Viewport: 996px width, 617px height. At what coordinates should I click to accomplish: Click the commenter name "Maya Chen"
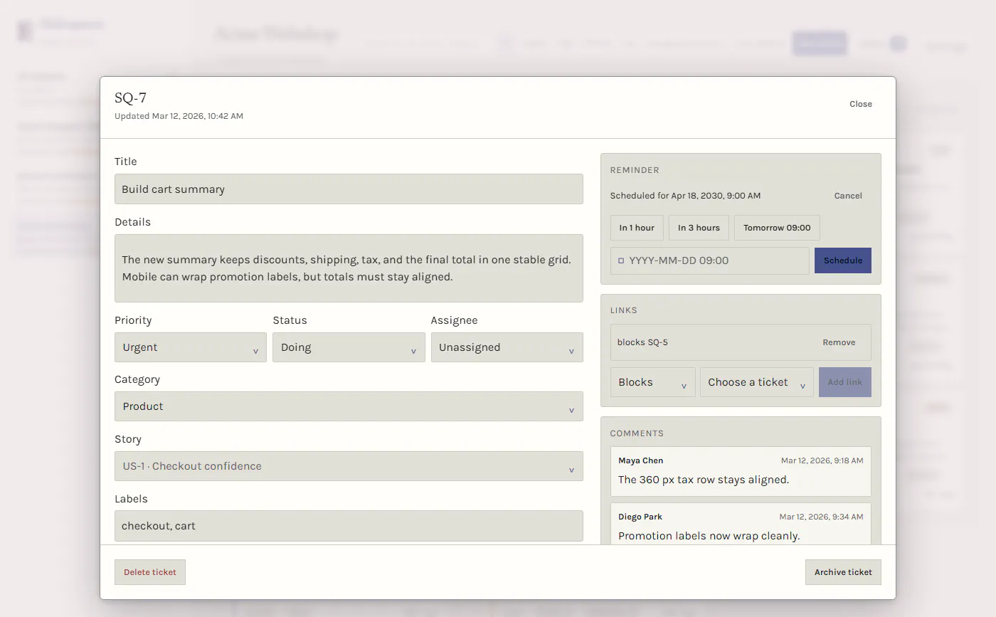point(640,460)
